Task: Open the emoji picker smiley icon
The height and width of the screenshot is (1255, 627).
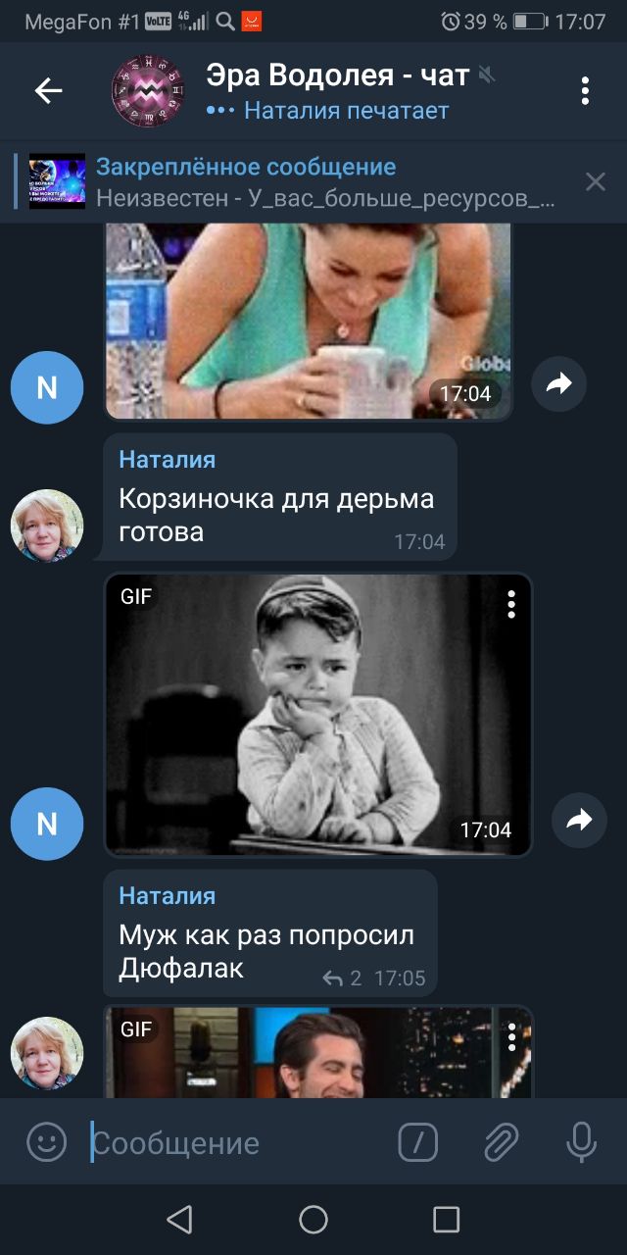Action: point(46,1142)
